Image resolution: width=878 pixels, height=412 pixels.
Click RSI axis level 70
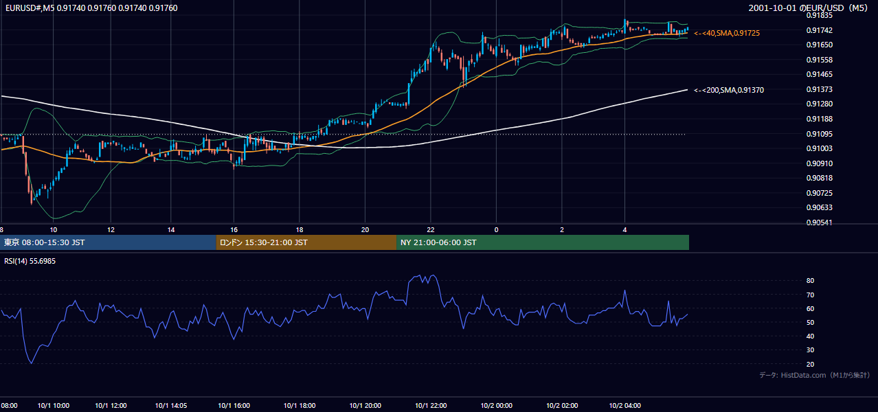tap(810, 295)
